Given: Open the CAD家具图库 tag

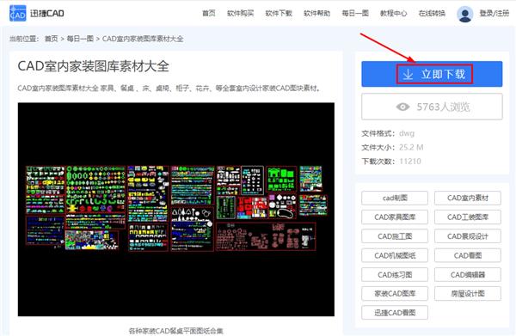Looking at the screenshot, I should pyautogui.click(x=395, y=217).
